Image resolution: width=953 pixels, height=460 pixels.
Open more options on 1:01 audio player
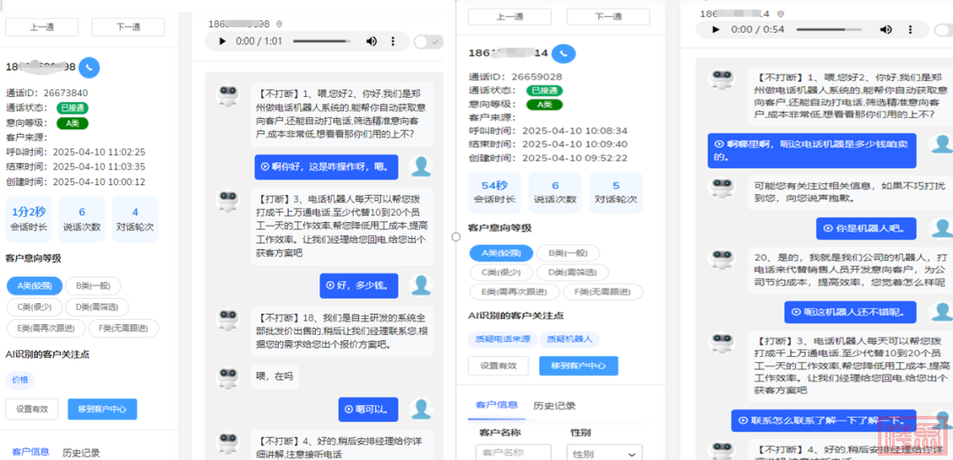coord(394,41)
